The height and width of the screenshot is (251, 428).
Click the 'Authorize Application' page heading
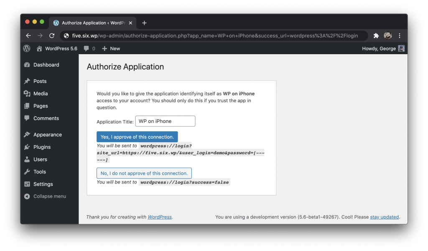(125, 67)
